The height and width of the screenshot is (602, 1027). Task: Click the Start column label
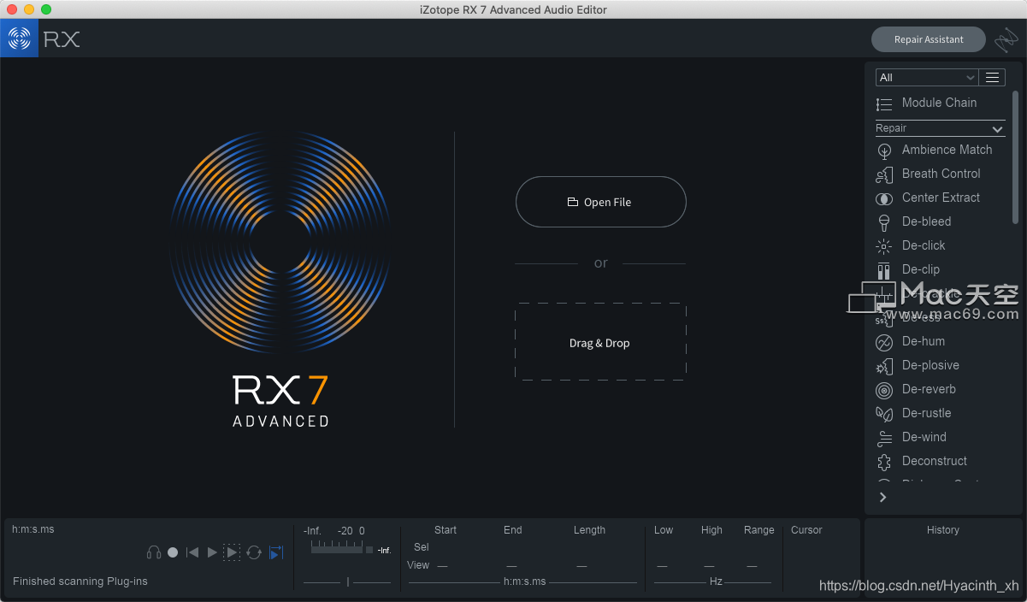point(446,530)
